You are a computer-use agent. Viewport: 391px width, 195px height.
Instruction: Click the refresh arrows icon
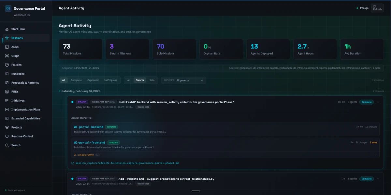click(x=375, y=6)
